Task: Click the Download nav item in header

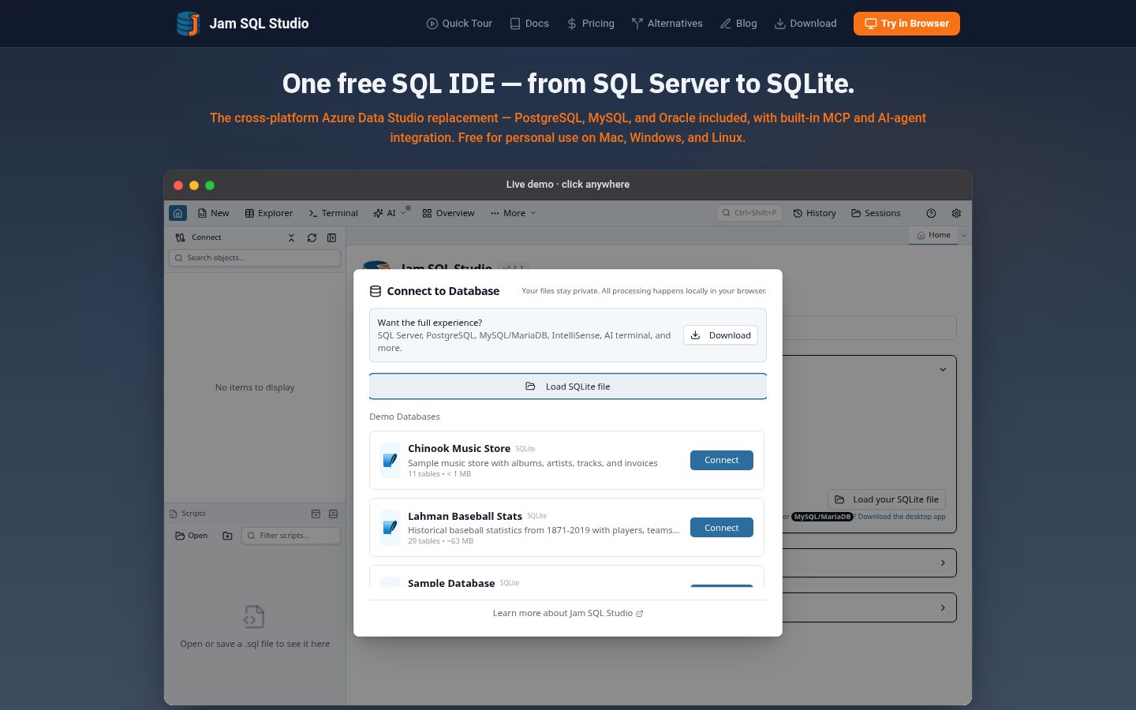Action: pyautogui.click(x=805, y=24)
